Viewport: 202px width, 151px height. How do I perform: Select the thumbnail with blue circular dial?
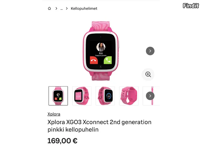coord(105,96)
